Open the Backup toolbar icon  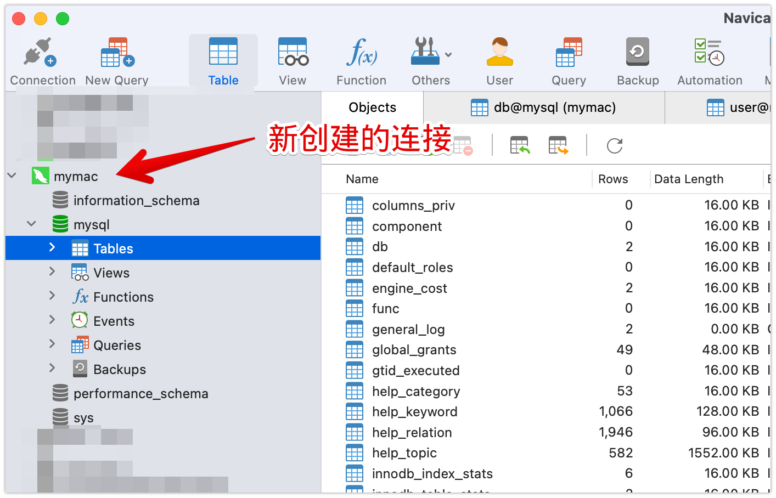637,53
